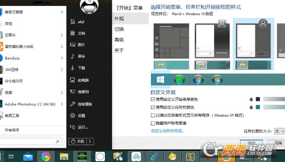Click the Task View taskbar button
The image size is (285, 162).
tap(11, 157)
